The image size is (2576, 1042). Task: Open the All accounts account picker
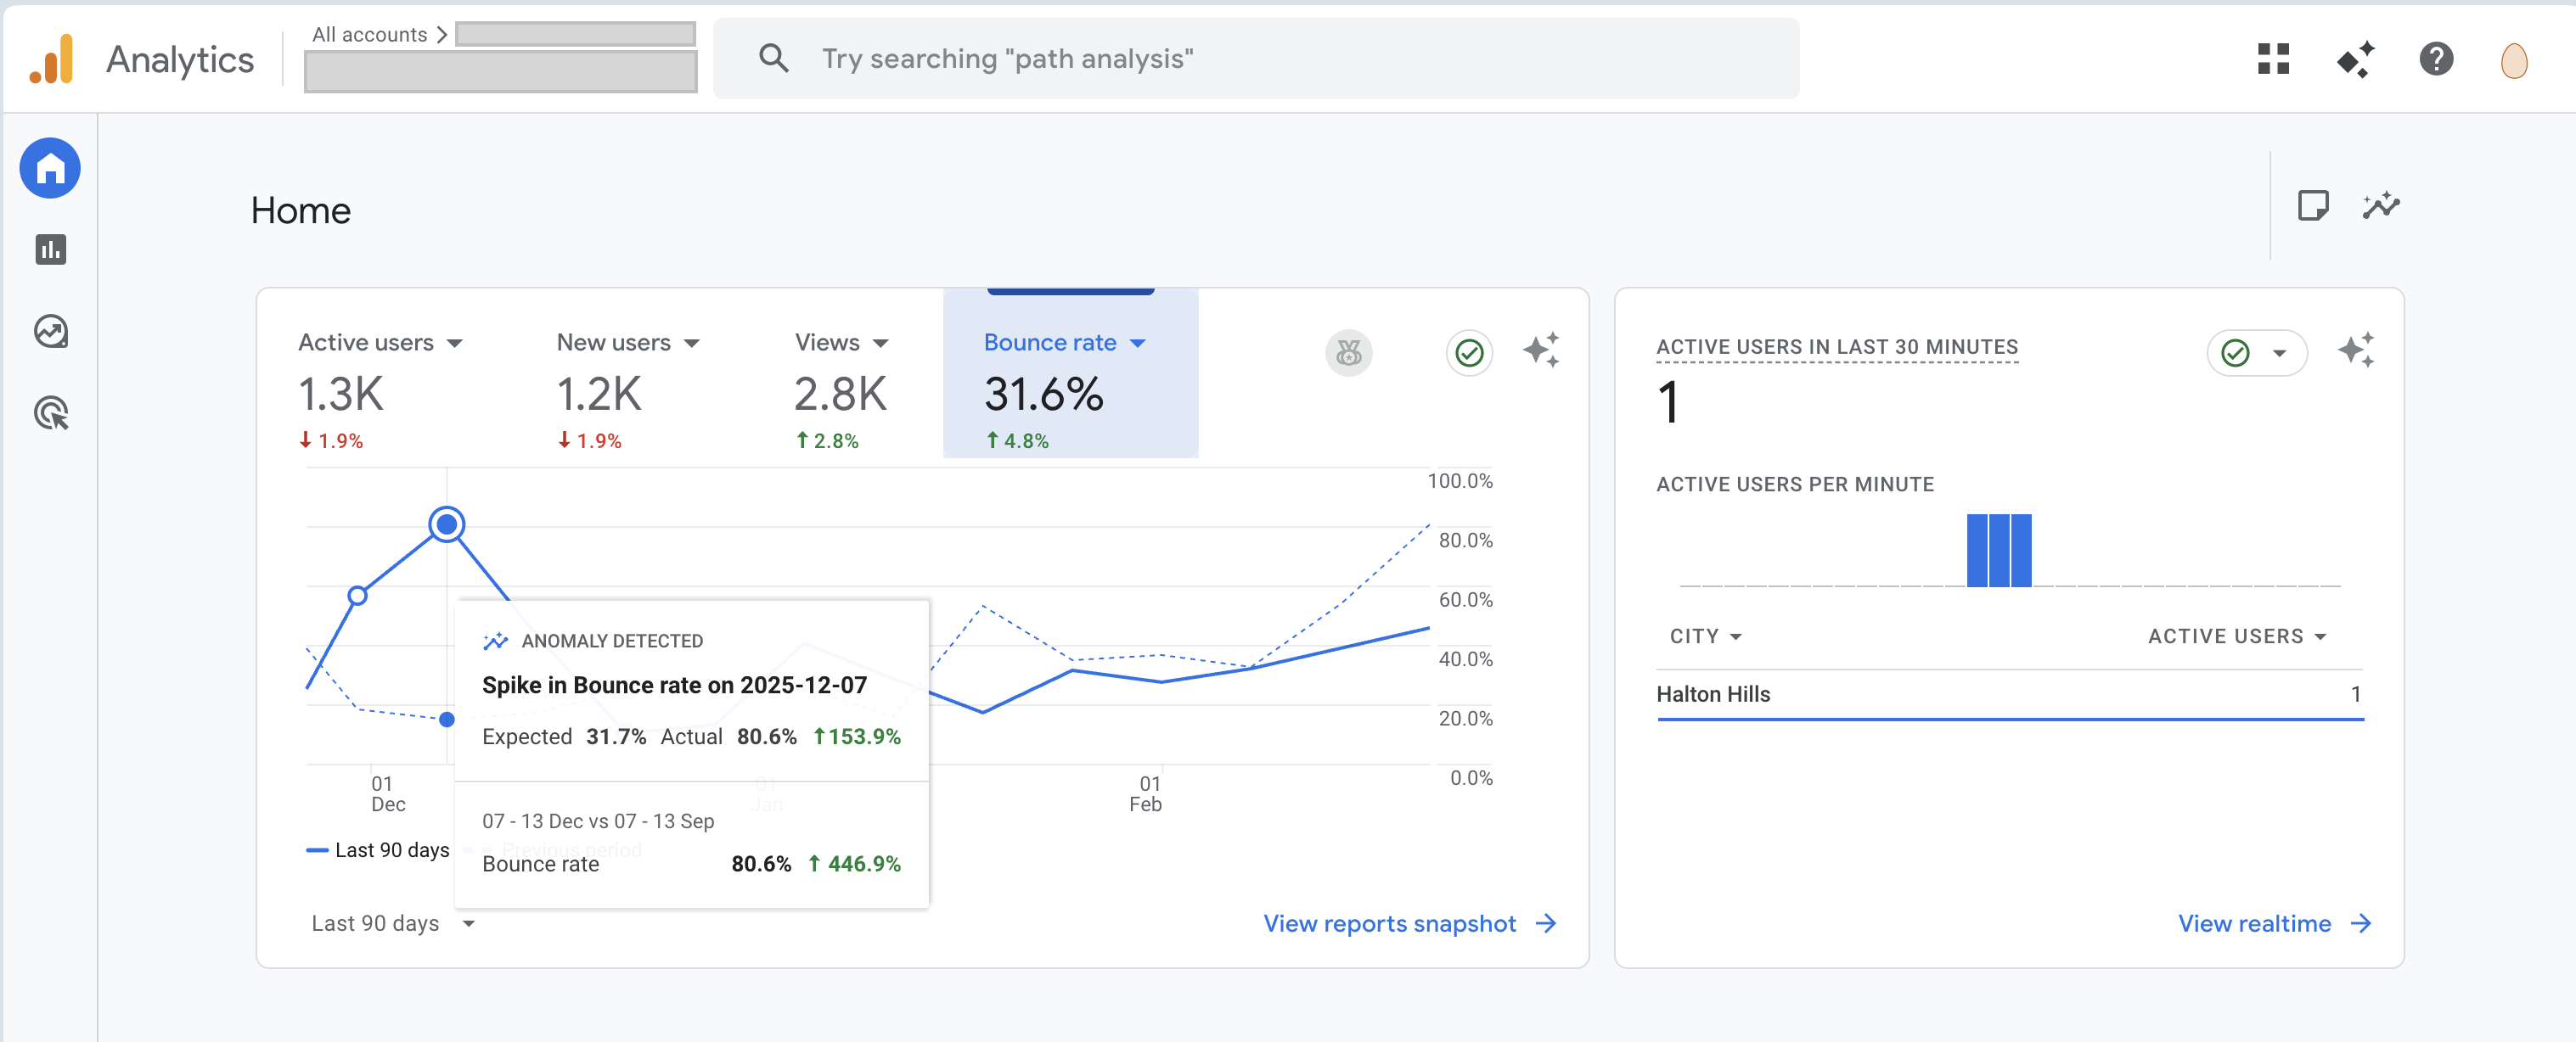pos(369,33)
